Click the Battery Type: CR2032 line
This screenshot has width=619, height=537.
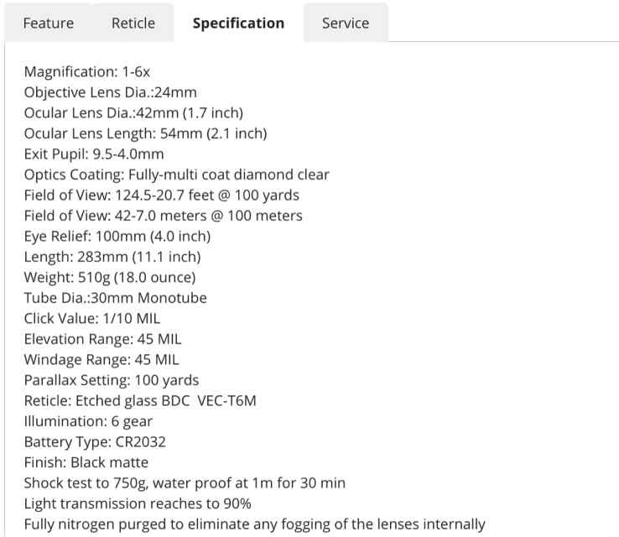tap(95, 441)
